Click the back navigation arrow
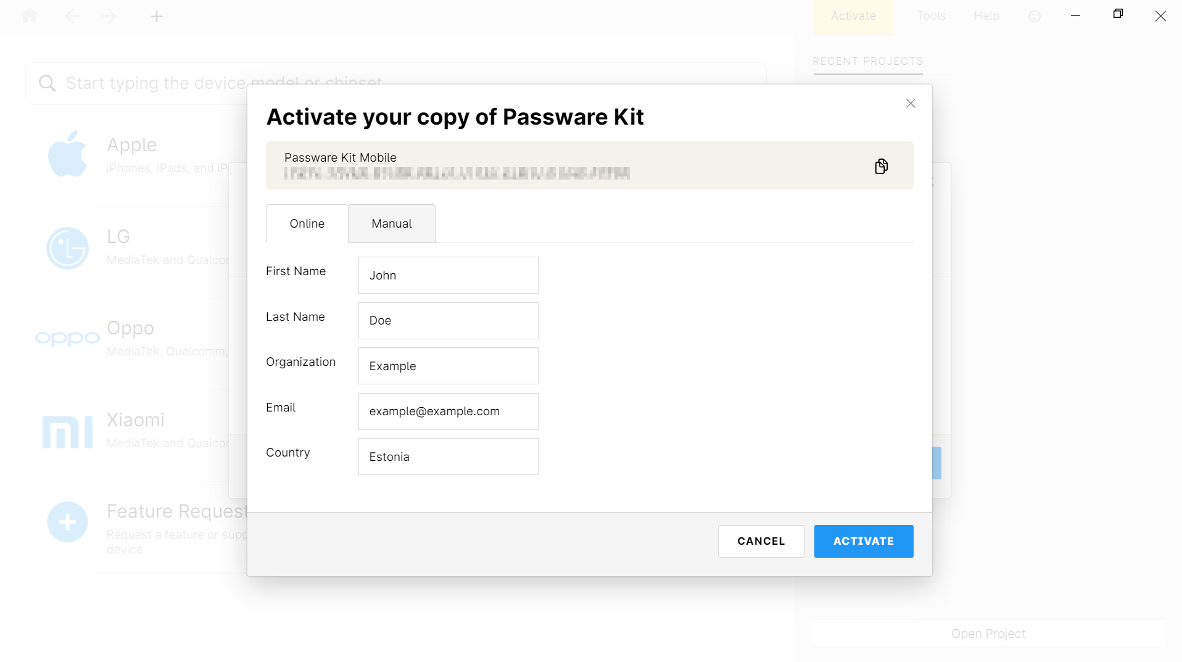Image resolution: width=1182 pixels, height=662 pixels. tap(72, 16)
